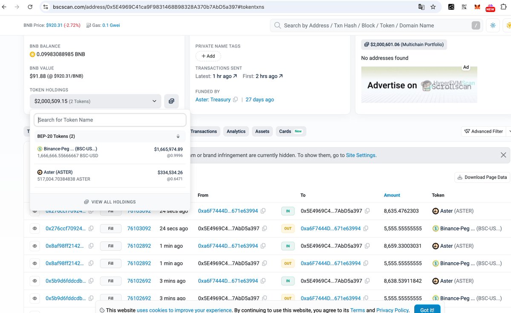
Task: Add a private name tag
Action: pos(208,56)
